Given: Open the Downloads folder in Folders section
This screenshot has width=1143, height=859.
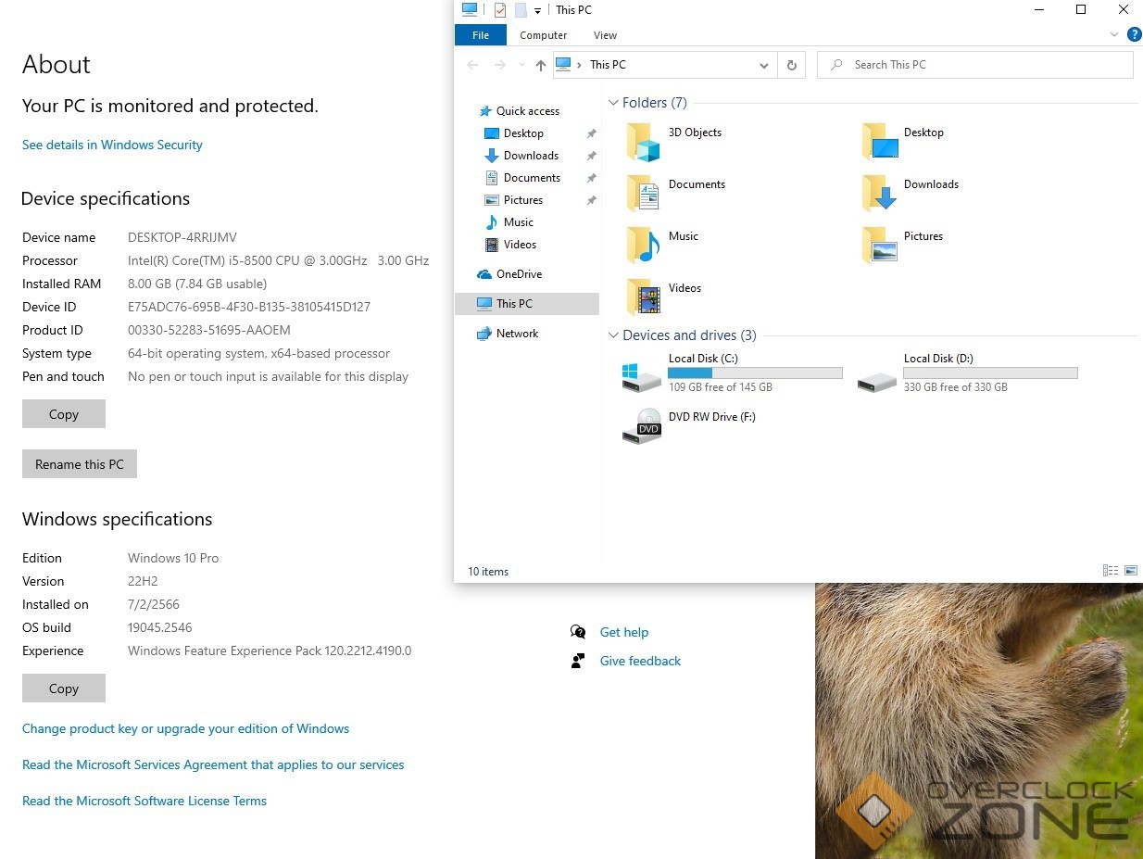Looking at the screenshot, I should (x=880, y=195).
